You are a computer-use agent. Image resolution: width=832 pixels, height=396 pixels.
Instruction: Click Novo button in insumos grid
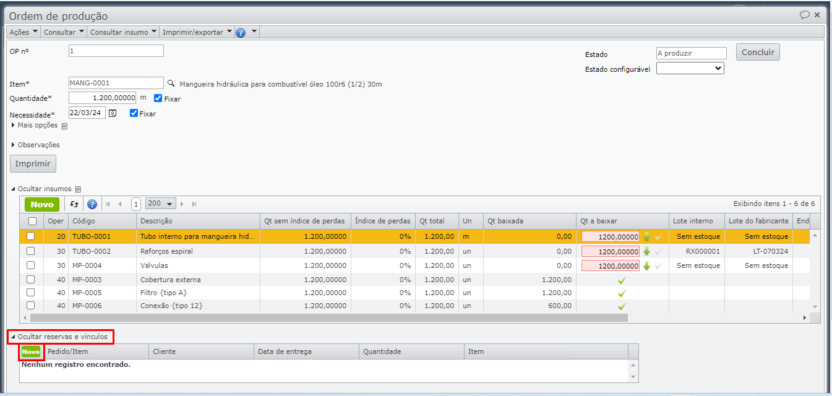42,204
